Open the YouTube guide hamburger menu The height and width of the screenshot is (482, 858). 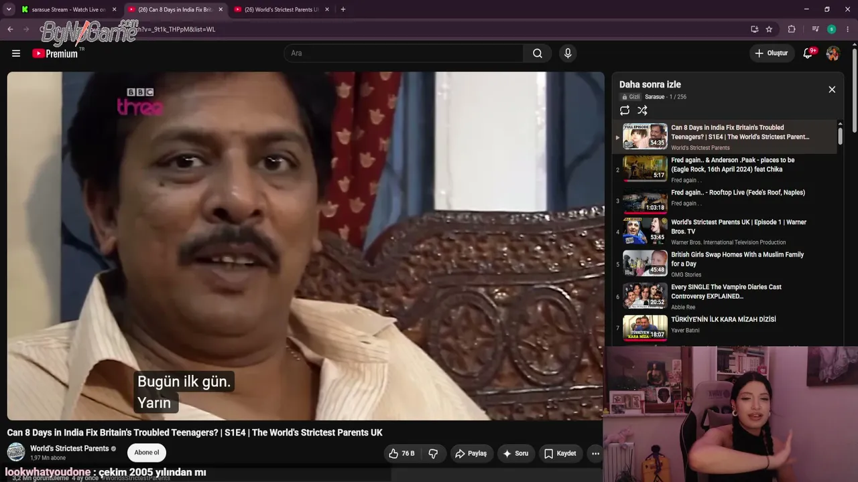16,54
